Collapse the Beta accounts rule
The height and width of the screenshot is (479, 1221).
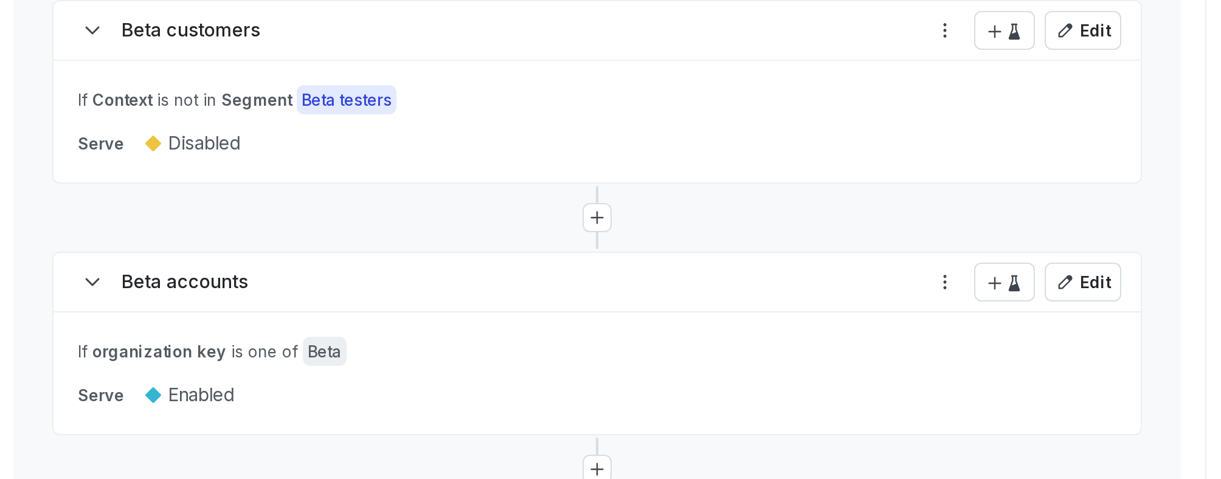pos(92,282)
